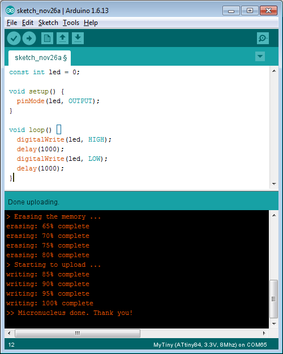Viewport: 283px width, 354px height.
Task: Click the Verify checkmark button
Action: (x=14, y=38)
